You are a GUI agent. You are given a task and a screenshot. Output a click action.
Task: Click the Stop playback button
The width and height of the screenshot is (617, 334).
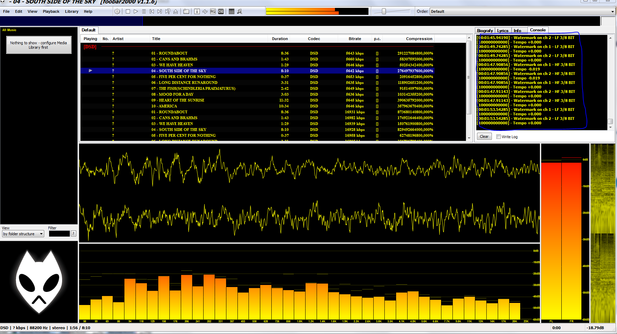(x=128, y=11)
